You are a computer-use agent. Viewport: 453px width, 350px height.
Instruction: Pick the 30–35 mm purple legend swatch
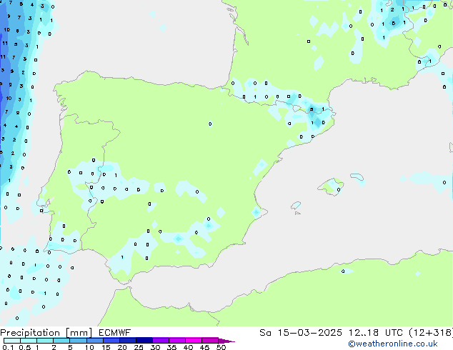point(161,341)
